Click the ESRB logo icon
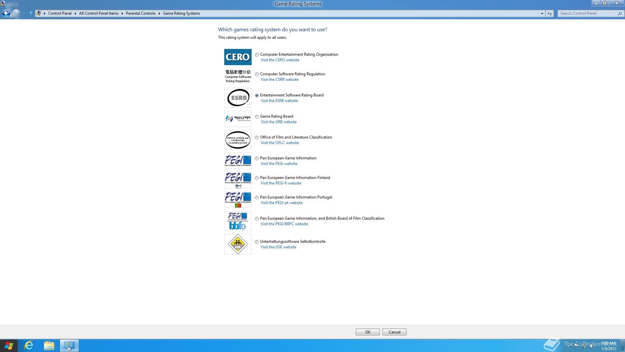Viewport: 625px width, 352px height. pyautogui.click(x=238, y=98)
